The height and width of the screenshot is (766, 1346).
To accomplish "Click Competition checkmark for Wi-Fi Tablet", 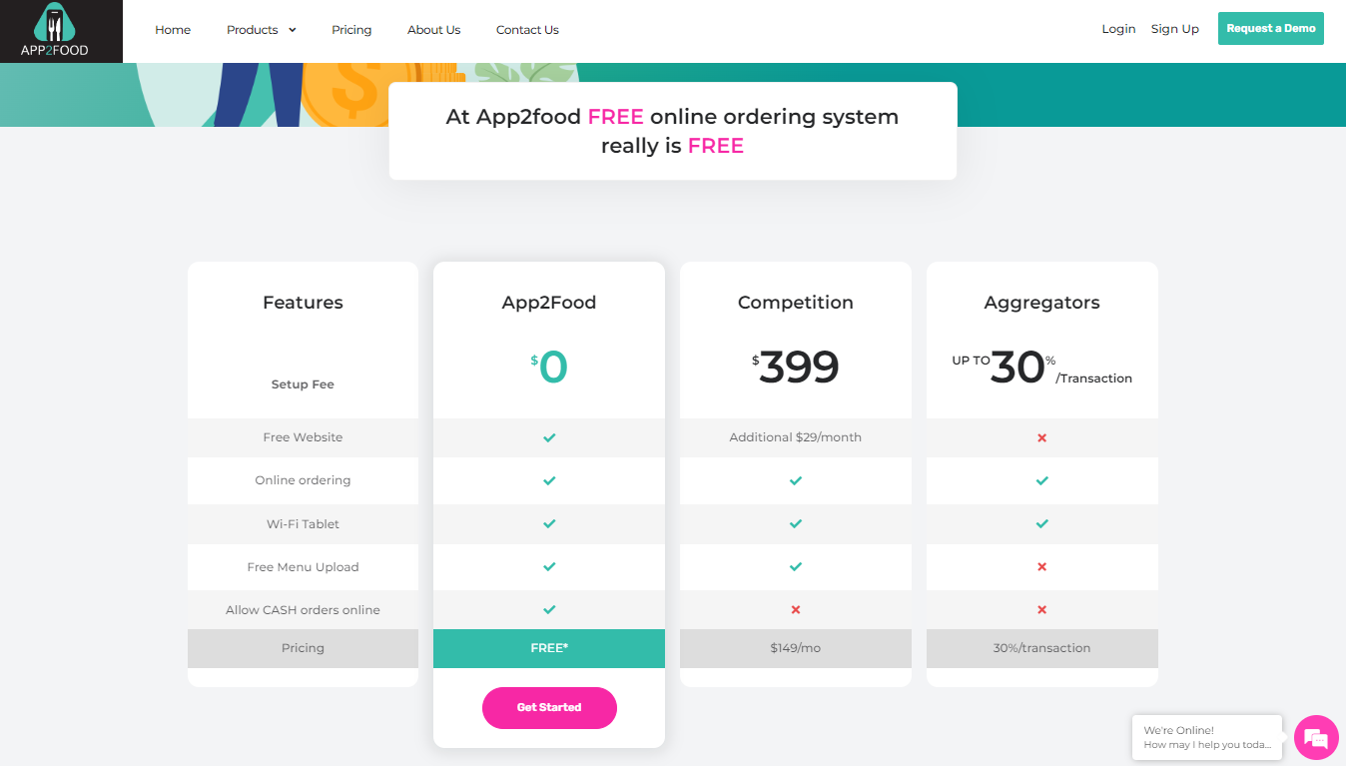I will click(x=796, y=523).
